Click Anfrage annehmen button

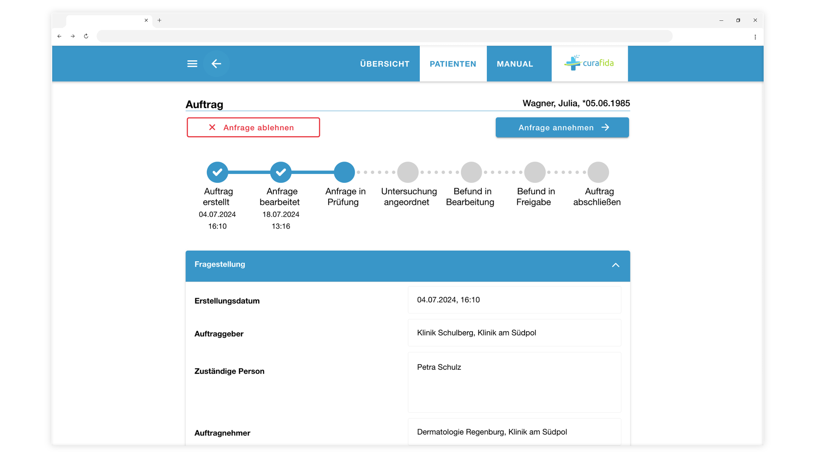(562, 127)
